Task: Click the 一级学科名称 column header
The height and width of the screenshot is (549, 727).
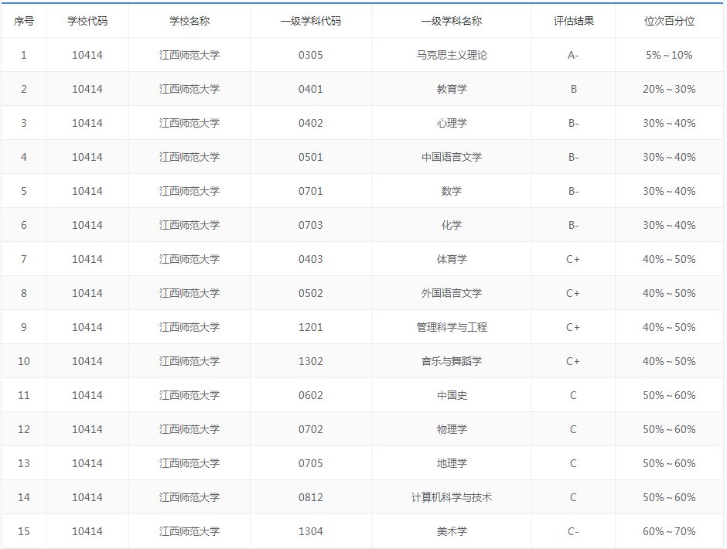Action: (x=451, y=21)
